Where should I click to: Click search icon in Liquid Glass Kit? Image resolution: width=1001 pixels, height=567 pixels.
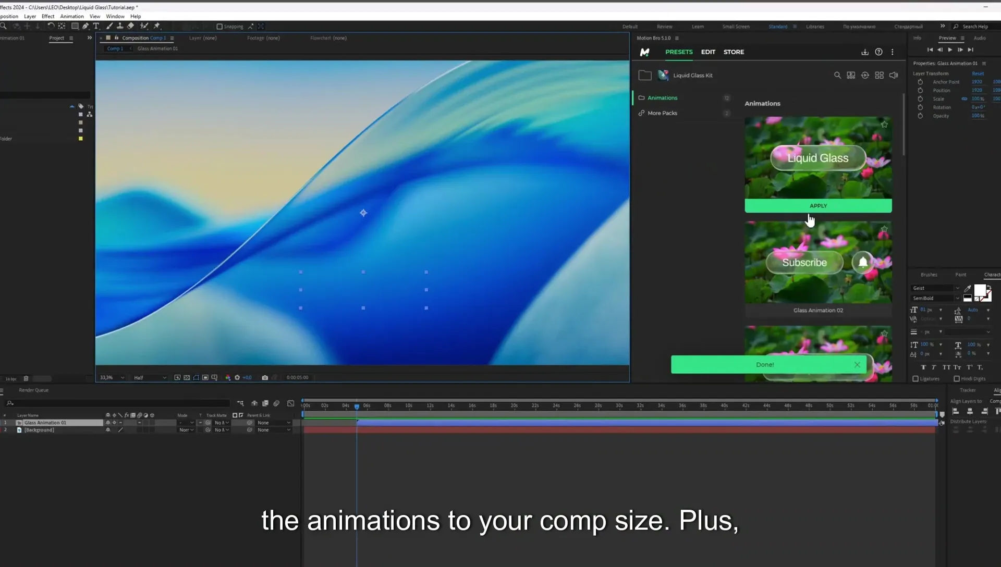837,76
